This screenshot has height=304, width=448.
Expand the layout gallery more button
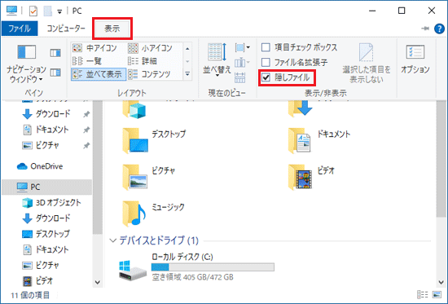tap(187, 74)
